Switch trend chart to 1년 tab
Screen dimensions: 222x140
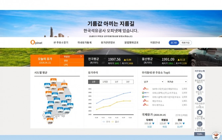(x=116, y=82)
